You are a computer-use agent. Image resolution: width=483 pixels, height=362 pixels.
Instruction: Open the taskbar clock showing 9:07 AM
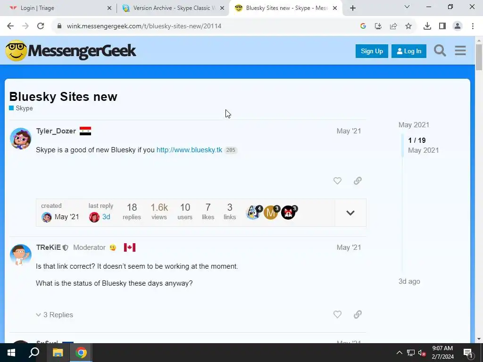pyautogui.click(x=442, y=353)
